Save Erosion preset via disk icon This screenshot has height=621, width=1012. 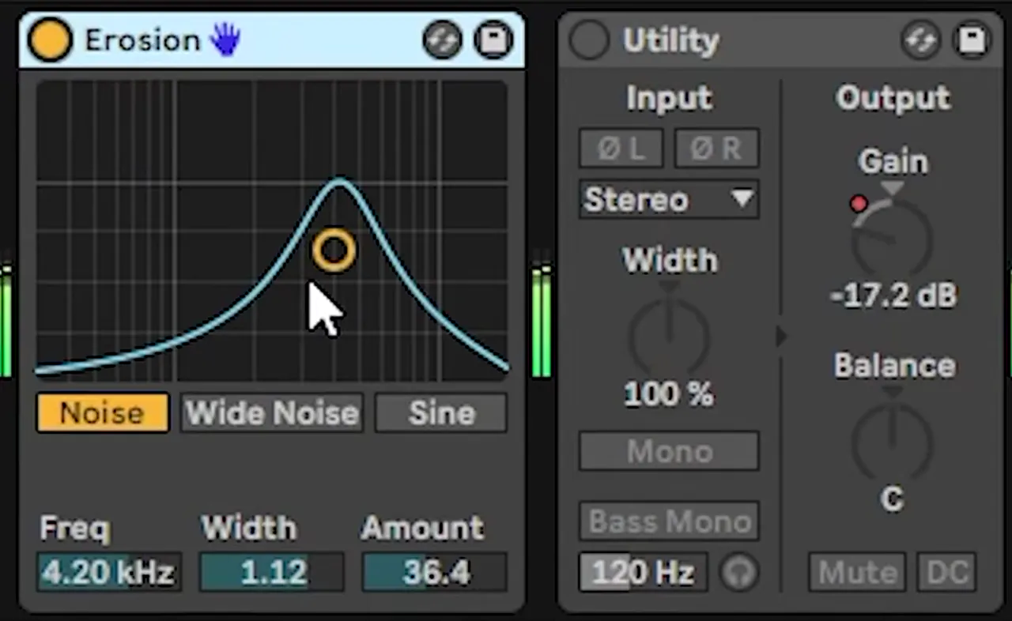[x=493, y=40]
